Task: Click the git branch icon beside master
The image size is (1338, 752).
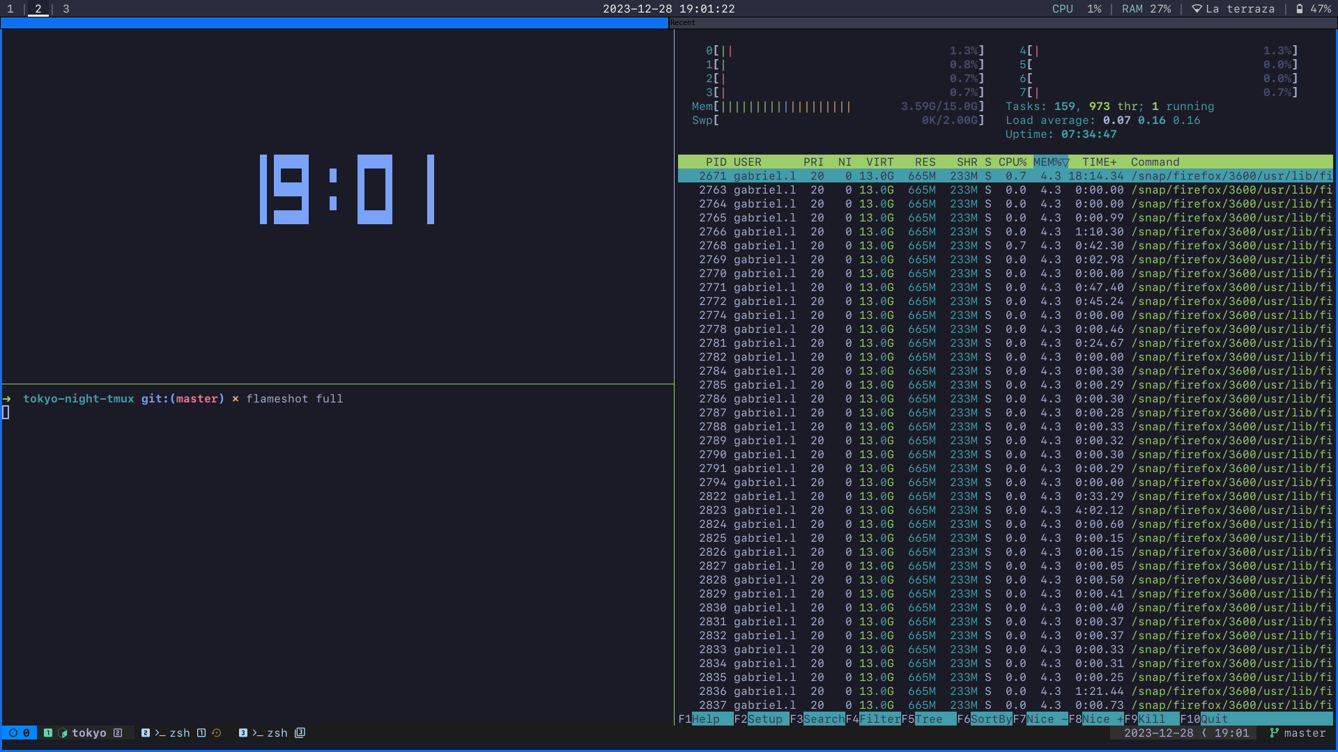Action: 1274,733
